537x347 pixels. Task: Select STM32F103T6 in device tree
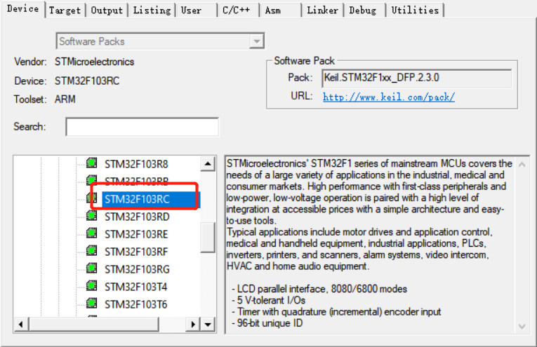click(136, 304)
